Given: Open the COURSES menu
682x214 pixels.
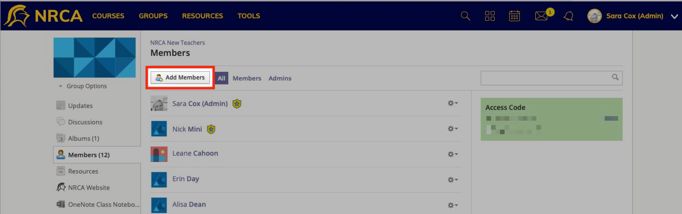Looking at the screenshot, I should [x=108, y=16].
